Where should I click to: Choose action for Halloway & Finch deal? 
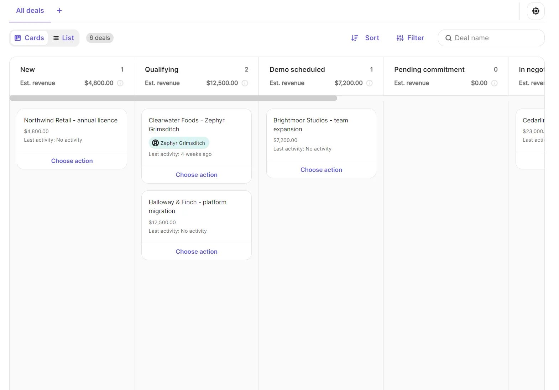(197, 252)
